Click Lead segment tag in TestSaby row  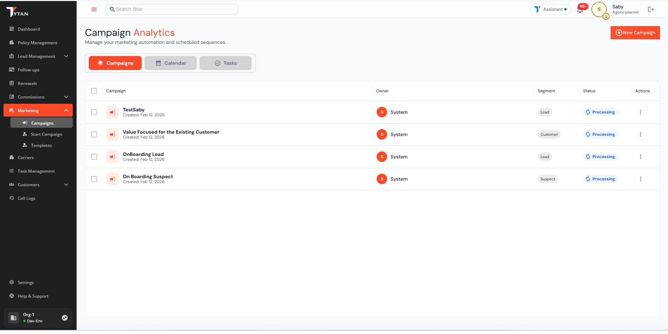[x=545, y=112]
